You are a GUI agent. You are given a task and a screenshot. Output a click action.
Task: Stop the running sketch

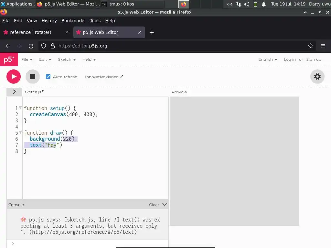click(33, 77)
